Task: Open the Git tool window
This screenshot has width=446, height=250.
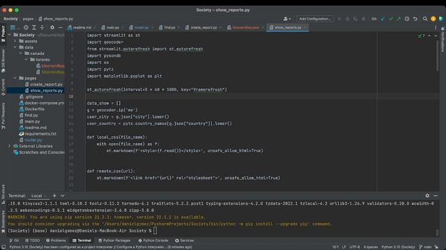Action: point(14,240)
